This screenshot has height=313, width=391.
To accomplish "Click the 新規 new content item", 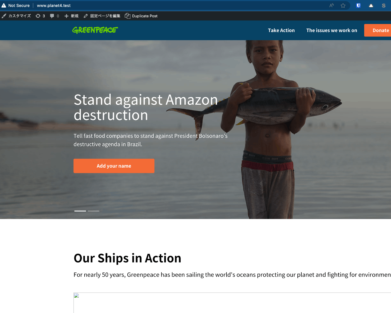I will click(x=71, y=16).
